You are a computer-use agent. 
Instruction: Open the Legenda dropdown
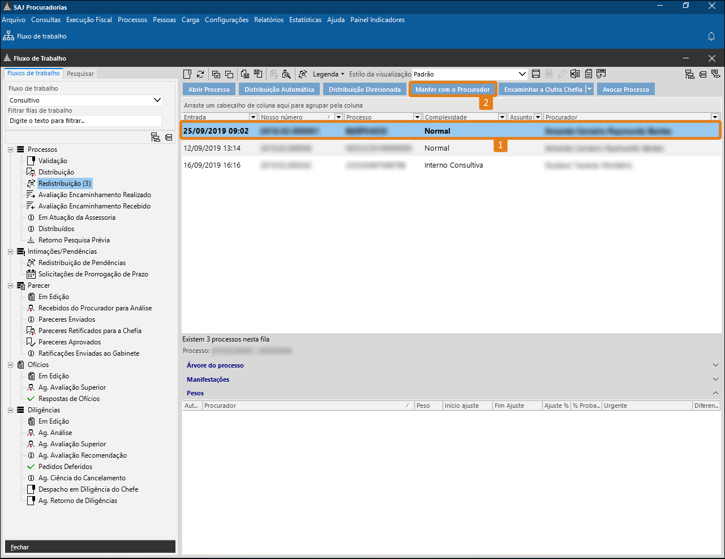328,74
